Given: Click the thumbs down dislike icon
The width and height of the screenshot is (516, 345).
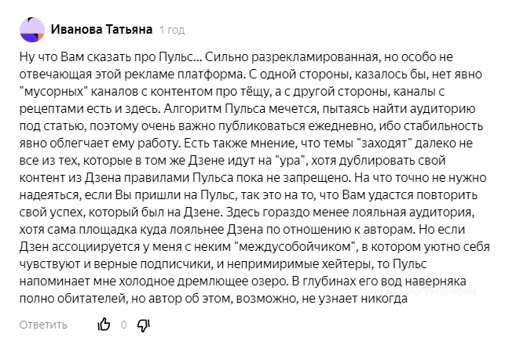Looking at the screenshot, I should [x=143, y=324].
